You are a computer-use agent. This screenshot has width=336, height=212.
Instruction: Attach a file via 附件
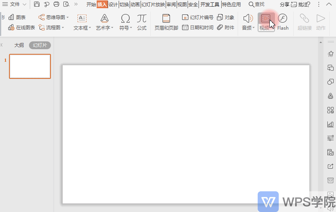[x=226, y=28]
